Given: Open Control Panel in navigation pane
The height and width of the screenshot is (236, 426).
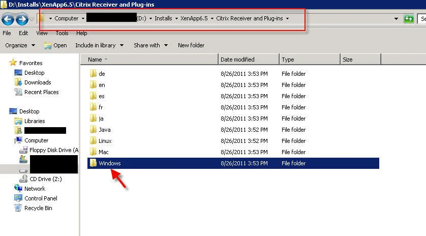Looking at the screenshot, I should click(x=41, y=198).
